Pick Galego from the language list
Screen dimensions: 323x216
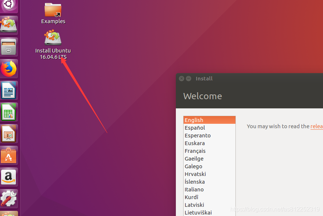click(209, 166)
